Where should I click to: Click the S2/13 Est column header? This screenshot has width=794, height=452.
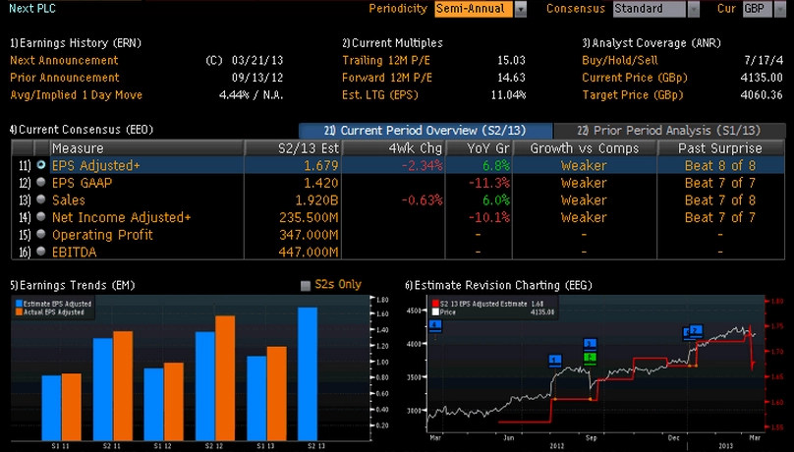coord(293,148)
